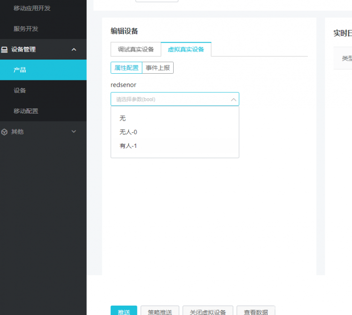Click the 关闭虚拟设备 button
Viewport: 352px width, 315px height.
pyautogui.click(x=208, y=311)
